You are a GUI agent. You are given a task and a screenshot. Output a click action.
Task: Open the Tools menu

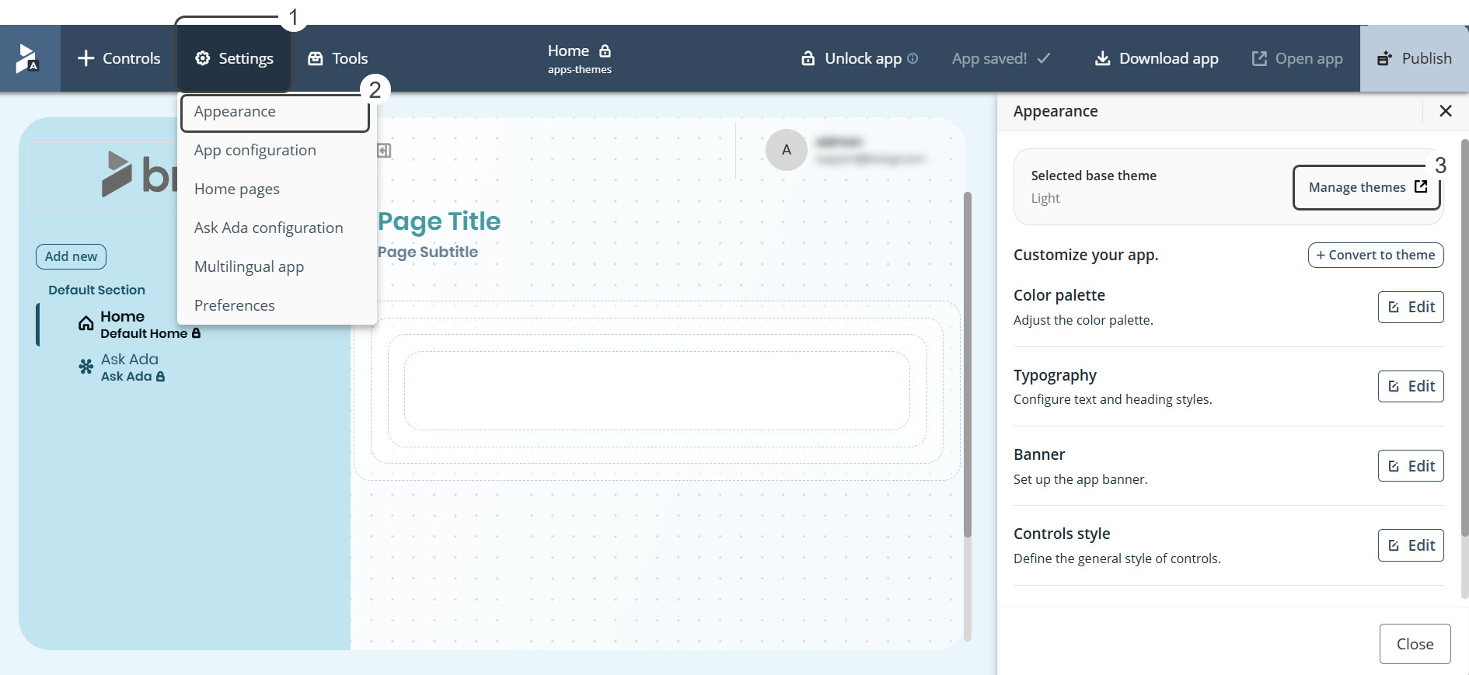[x=338, y=58]
